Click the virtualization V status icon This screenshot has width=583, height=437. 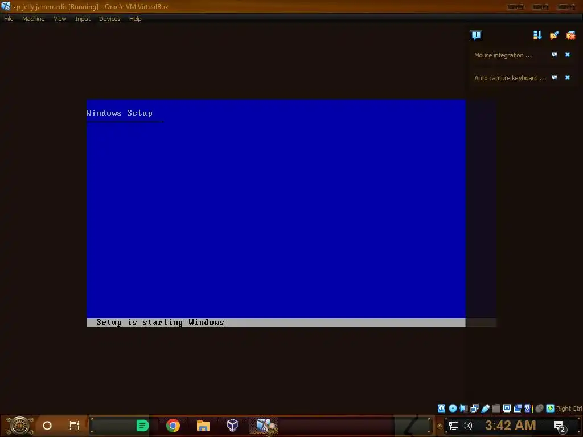click(x=528, y=409)
